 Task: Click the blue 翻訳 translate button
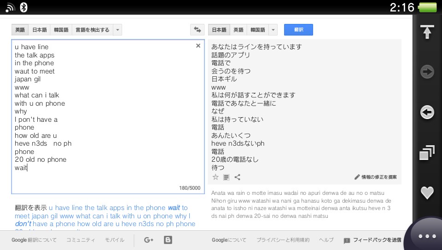(x=298, y=29)
